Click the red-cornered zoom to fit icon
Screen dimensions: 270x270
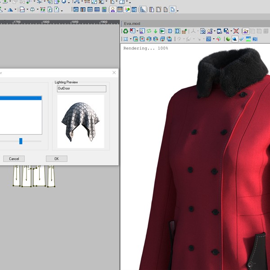click(x=236, y=31)
